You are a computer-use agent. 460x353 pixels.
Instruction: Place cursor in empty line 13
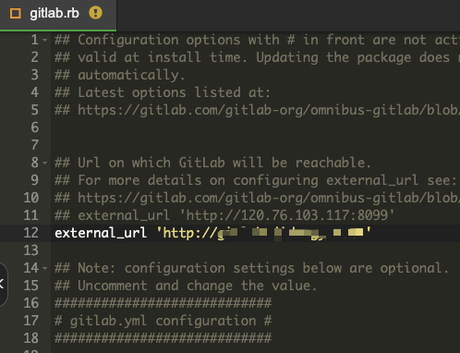coord(256,250)
